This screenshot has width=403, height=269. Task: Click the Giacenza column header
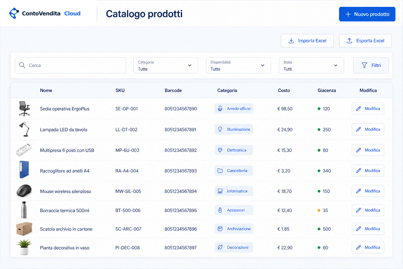point(327,90)
